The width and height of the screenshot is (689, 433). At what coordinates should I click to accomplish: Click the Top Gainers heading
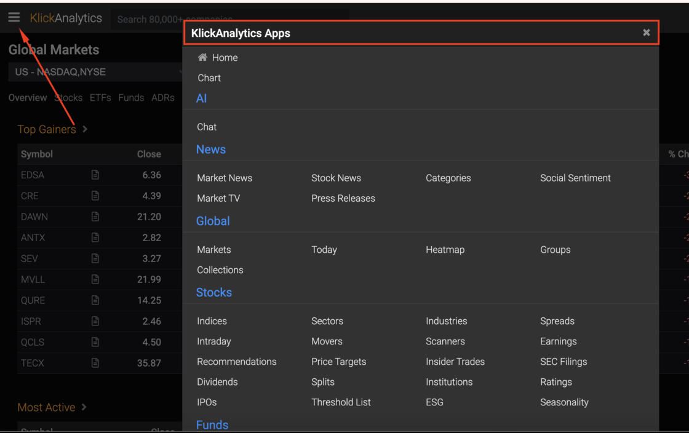point(47,129)
